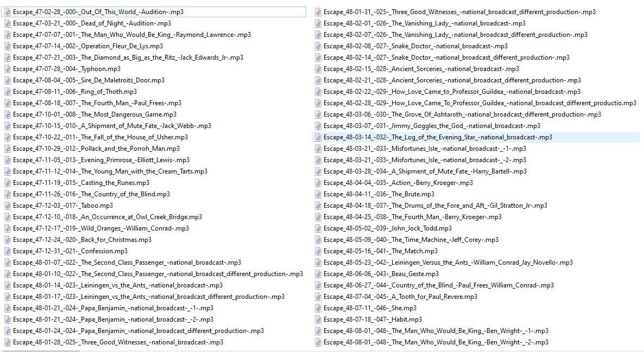Select Casting_the_Runes.mp3 file
The height and width of the screenshot is (352, 644).
tap(81, 183)
